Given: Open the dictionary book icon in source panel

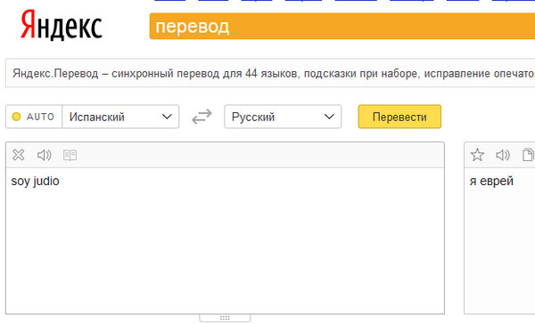Looking at the screenshot, I should (x=70, y=156).
